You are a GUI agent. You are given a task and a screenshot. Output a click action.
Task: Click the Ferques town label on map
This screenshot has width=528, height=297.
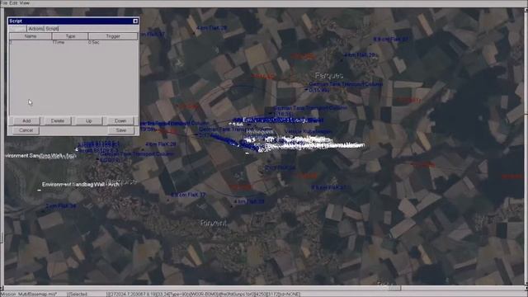[x=329, y=75]
